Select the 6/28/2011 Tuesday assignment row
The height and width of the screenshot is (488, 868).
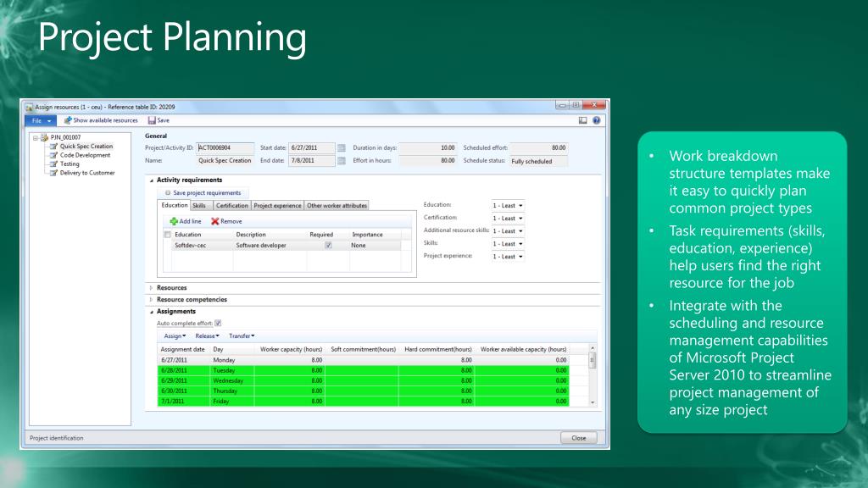pos(364,371)
